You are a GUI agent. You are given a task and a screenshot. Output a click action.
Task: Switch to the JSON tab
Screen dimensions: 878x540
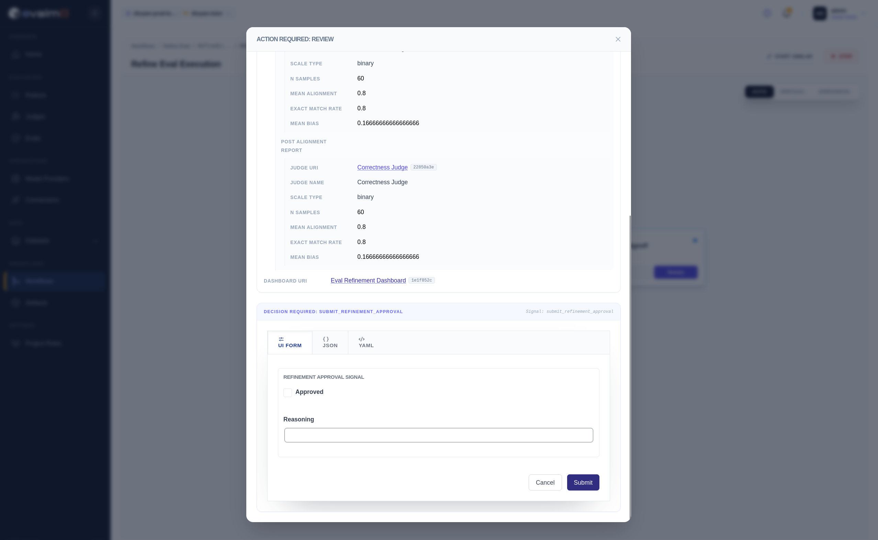tap(330, 342)
